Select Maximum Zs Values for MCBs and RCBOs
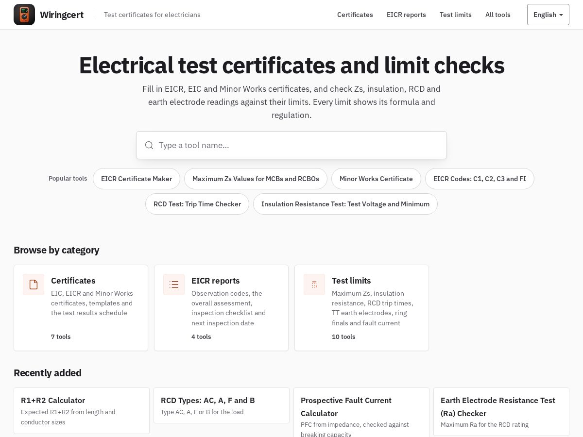Screen dimensions: 583x437 pyautogui.click(x=256, y=179)
